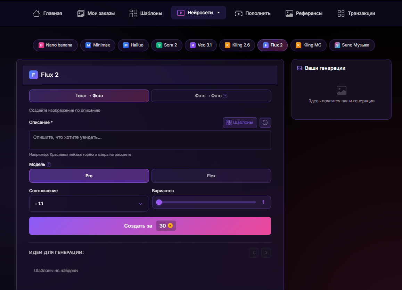Click the orange K icon on Kling MC
This screenshot has width=402, height=290.
click(298, 45)
